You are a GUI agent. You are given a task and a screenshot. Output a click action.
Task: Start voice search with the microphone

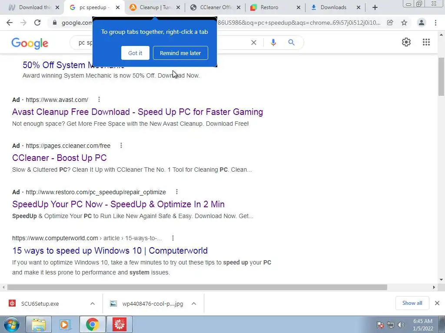coord(273,42)
